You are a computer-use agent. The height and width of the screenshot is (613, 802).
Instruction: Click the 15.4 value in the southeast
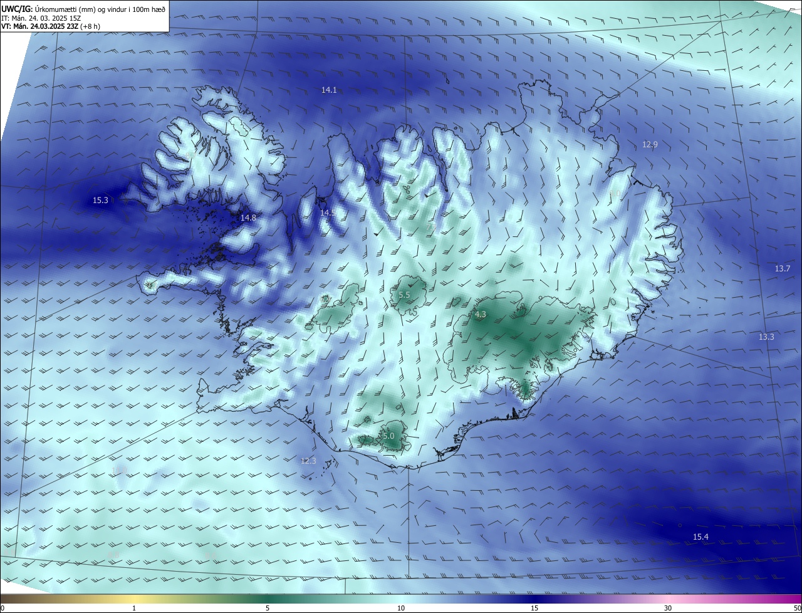(700, 537)
